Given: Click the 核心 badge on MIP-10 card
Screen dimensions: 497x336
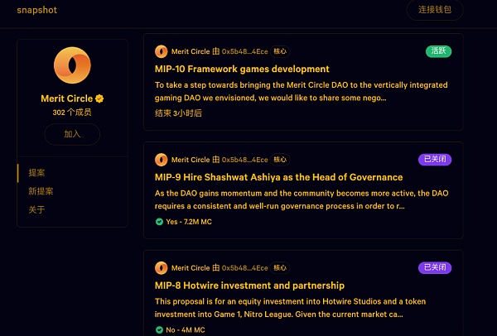Looking at the screenshot, I should tap(280, 51).
